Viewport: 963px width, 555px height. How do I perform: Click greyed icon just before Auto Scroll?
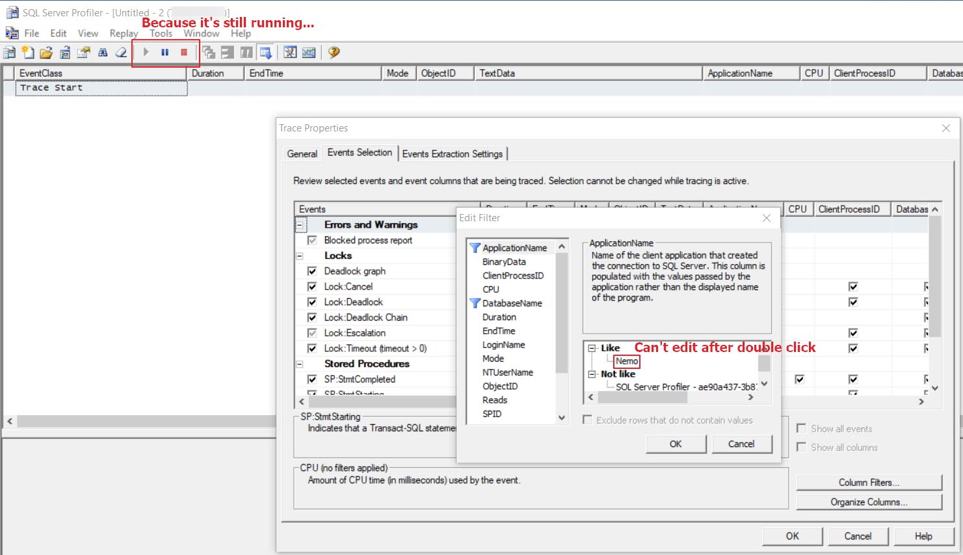tap(246, 53)
